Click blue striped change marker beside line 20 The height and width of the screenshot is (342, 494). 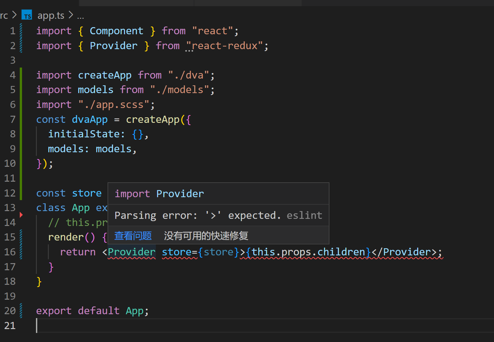[x=21, y=311]
